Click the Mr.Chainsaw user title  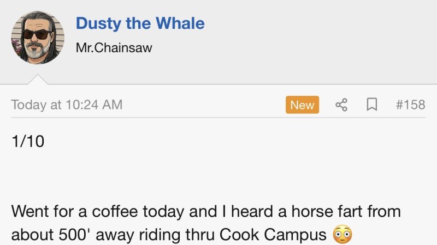[x=114, y=47]
